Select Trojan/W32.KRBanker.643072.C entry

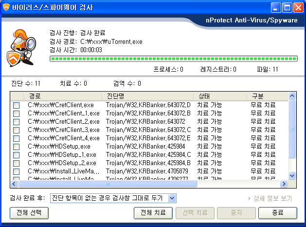(148, 130)
